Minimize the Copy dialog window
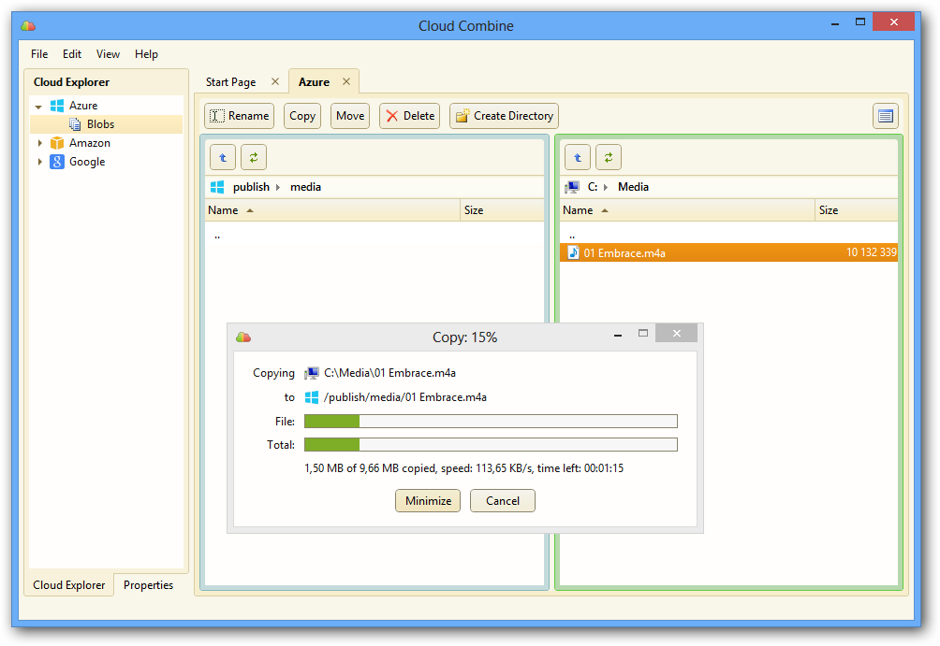Image resolution: width=940 pixels, height=646 pixels. point(618,334)
